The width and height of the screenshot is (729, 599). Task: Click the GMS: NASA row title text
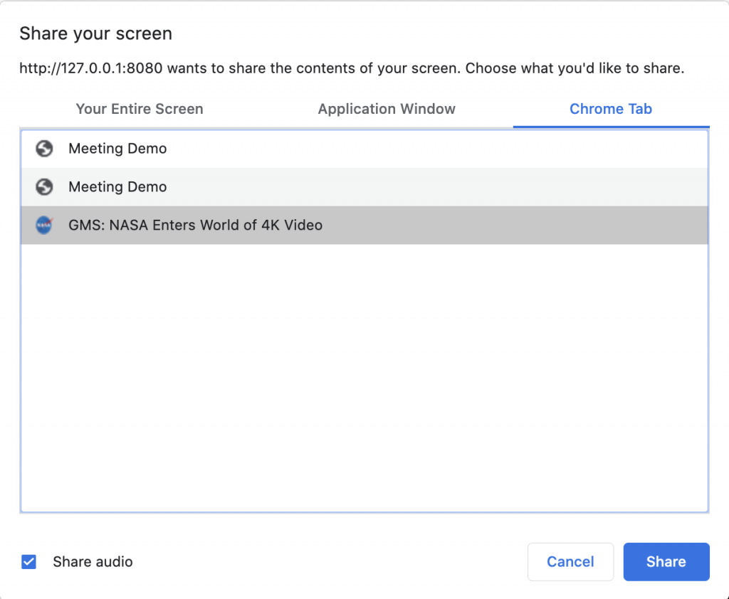195,225
